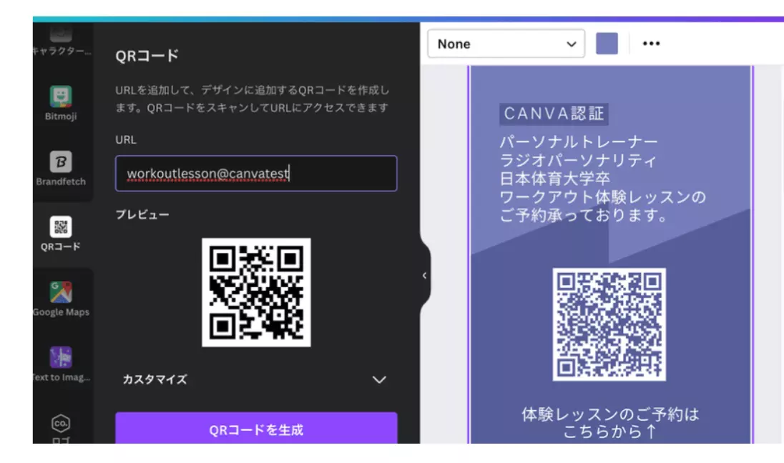Select the ワークアウト体験レッスンの text line
Screen dimensions: 784x463
point(602,197)
